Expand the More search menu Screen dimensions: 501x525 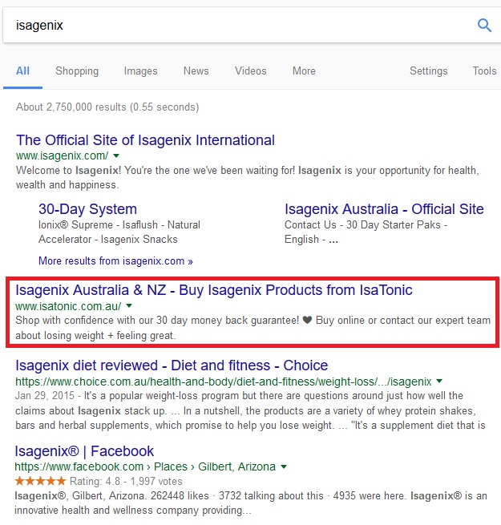point(304,71)
